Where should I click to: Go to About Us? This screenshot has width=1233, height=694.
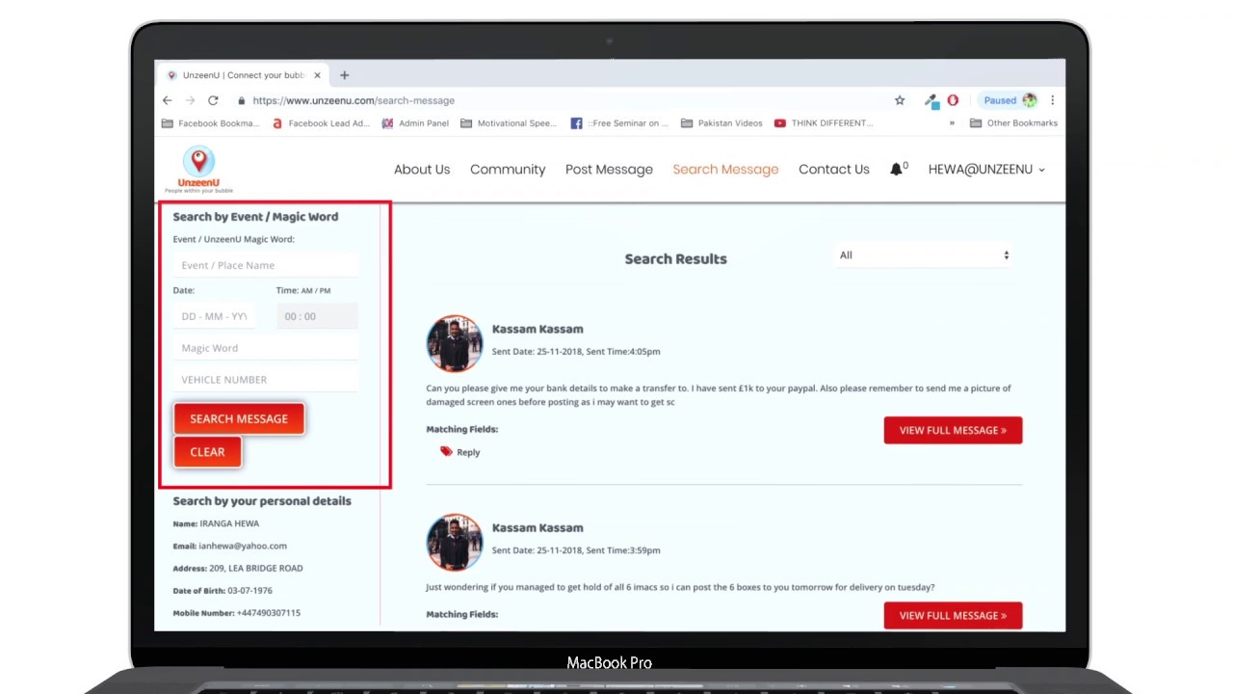[x=422, y=169]
